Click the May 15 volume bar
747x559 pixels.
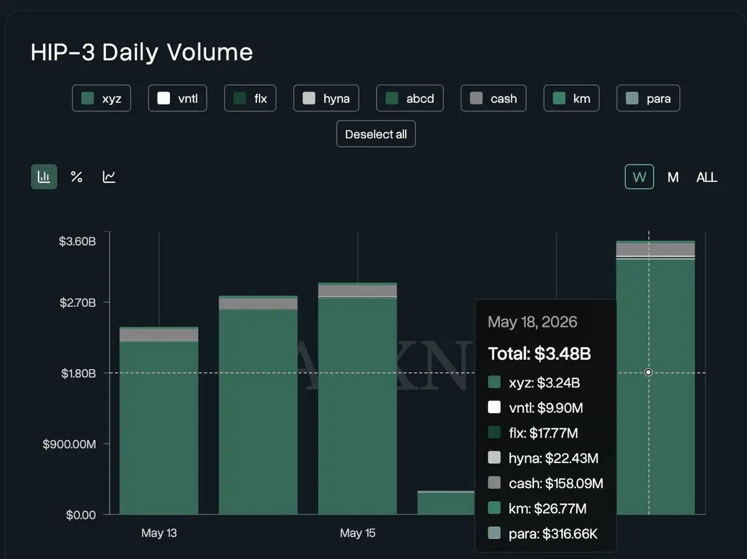pyautogui.click(x=357, y=399)
